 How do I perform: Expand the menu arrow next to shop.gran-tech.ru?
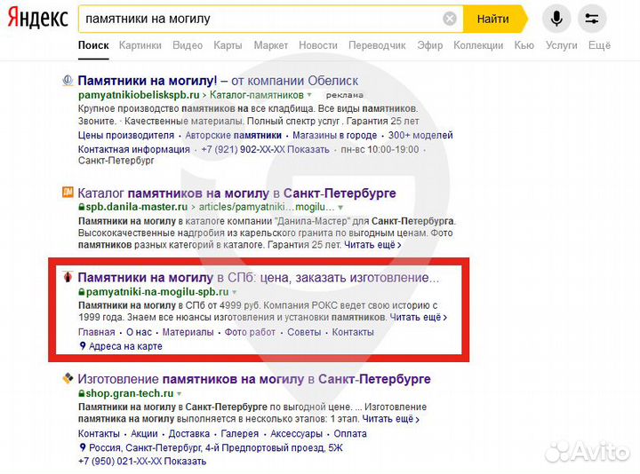pos(180,394)
